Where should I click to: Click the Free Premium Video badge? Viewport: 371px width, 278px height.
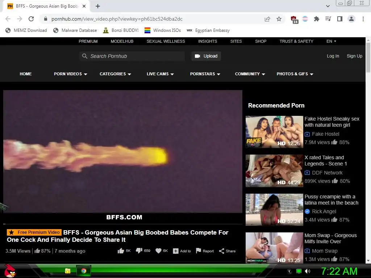click(x=34, y=232)
